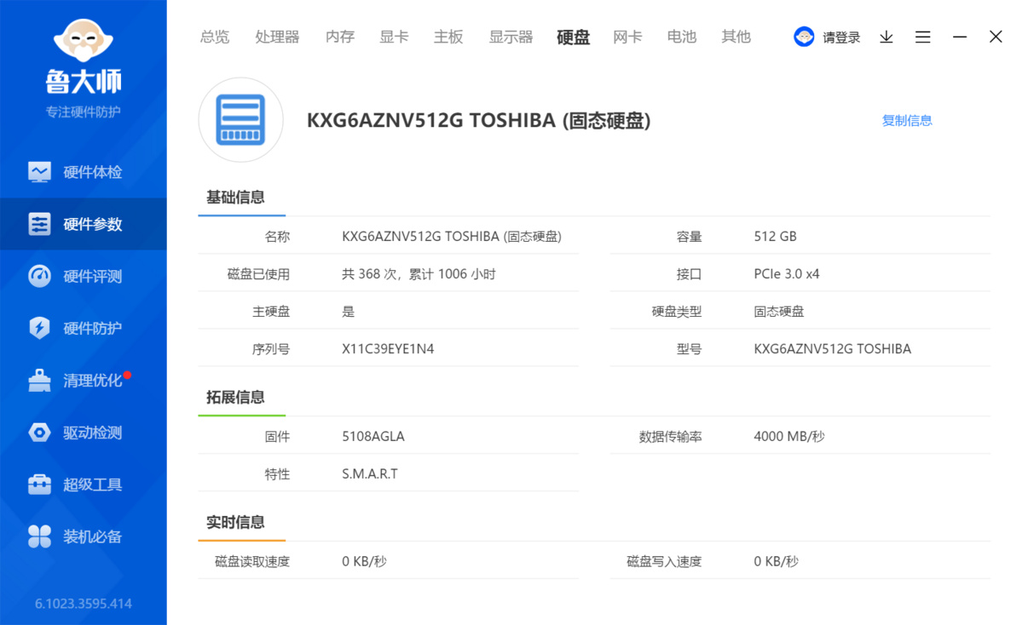This screenshot has width=1022, height=625.
Task: Open the 超级工具 toolbox
Action: [84, 485]
